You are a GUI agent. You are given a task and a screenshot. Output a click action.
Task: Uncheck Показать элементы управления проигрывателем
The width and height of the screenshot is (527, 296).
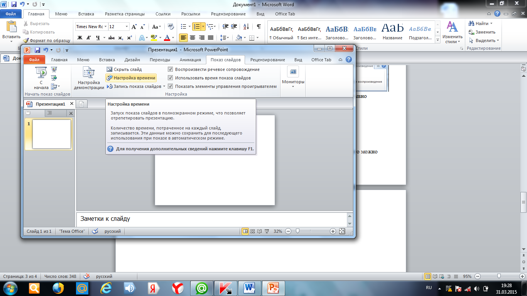171,86
